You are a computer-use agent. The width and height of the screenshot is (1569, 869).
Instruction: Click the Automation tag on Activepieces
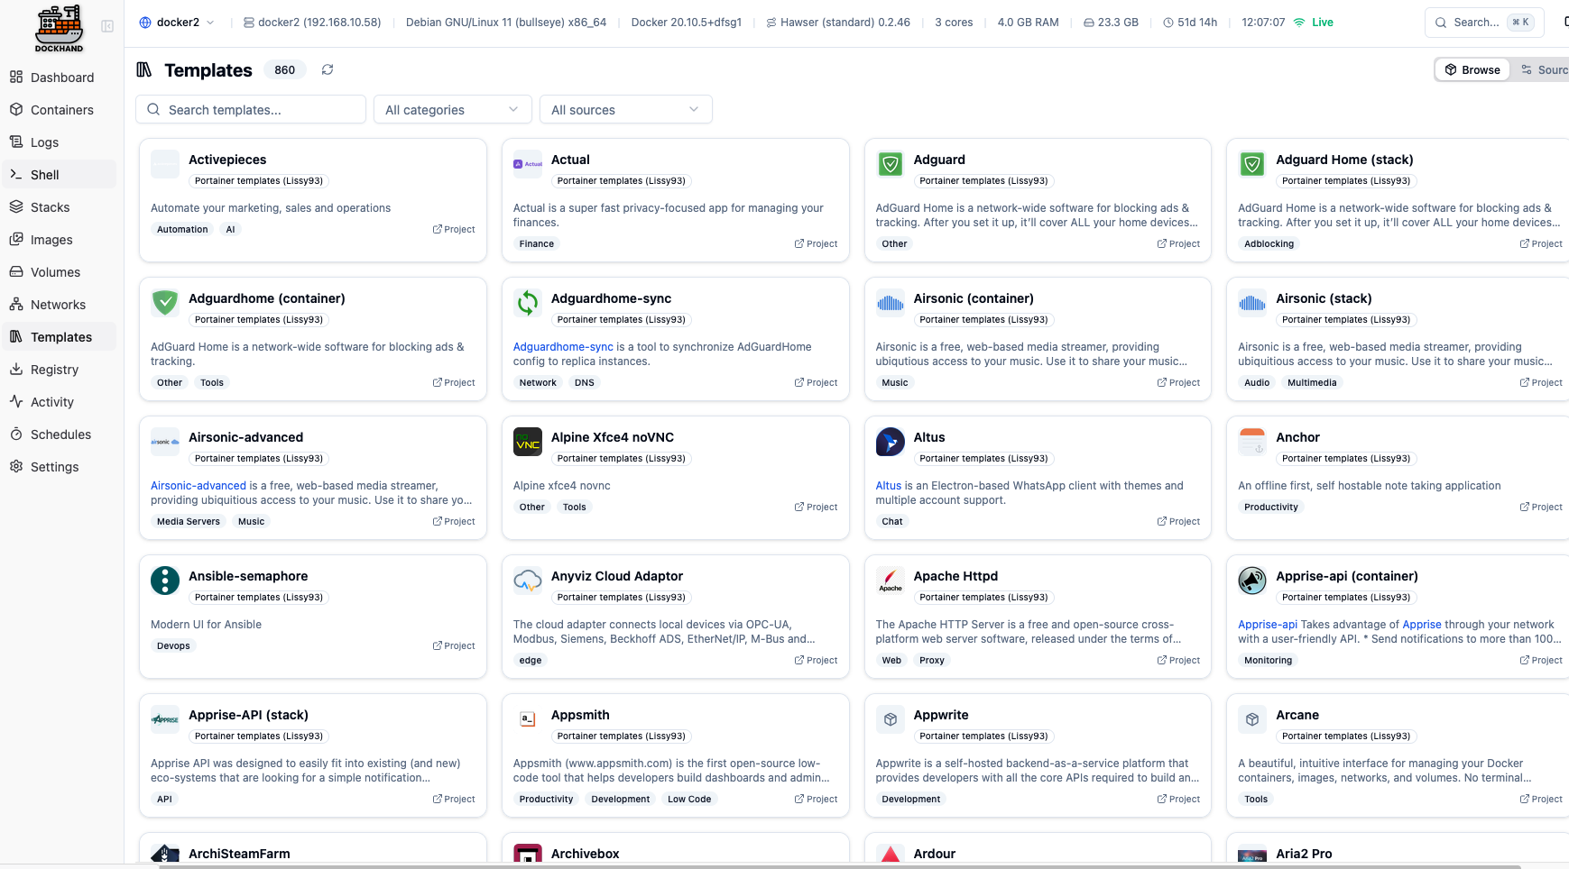click(x=182, y=230)
